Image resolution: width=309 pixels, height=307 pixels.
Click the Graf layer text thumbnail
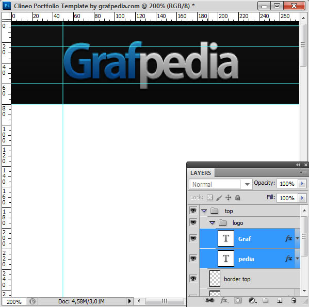point(226,238)
